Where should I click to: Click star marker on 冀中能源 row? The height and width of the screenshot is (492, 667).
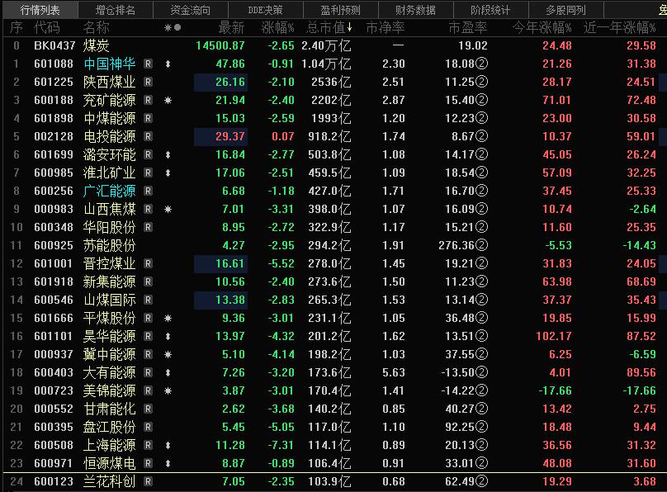click(x=168, y=354)
